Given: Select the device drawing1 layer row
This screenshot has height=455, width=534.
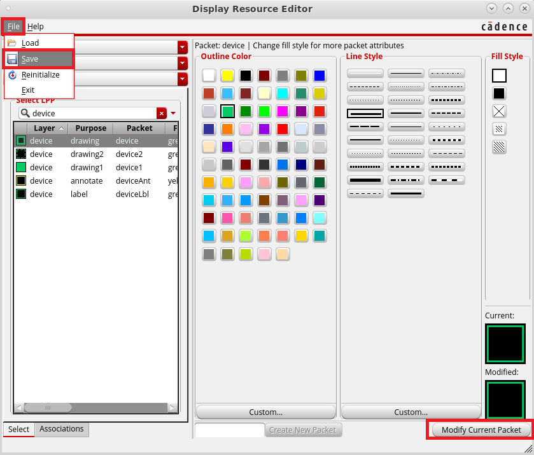Looking at the screenshot, I should point(89,168).
